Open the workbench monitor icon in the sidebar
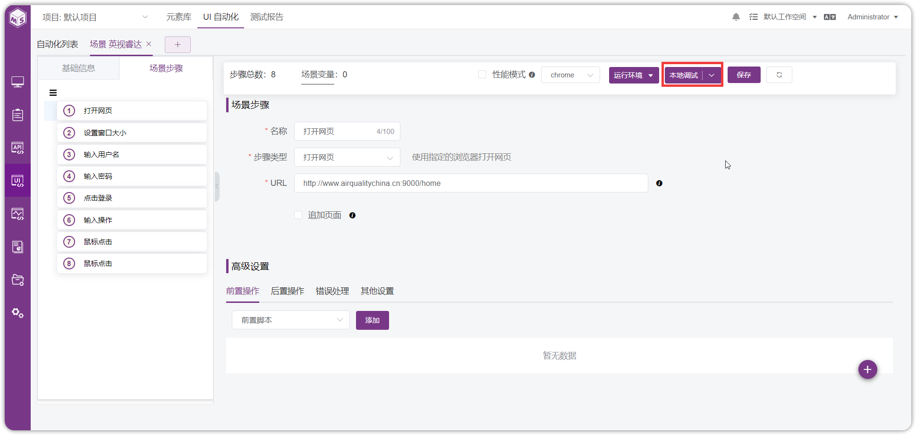Screen dimensions: 916x435 click(18, 82)
